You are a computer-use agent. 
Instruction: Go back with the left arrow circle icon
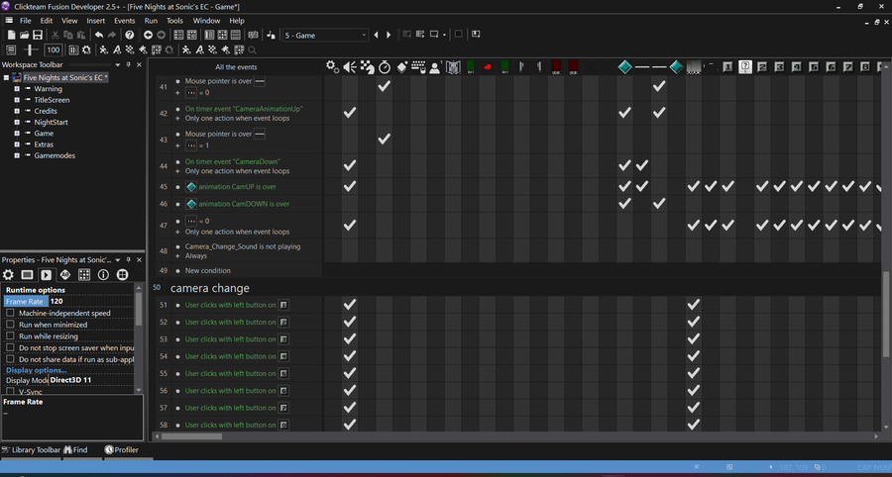(x=148, y=35)
